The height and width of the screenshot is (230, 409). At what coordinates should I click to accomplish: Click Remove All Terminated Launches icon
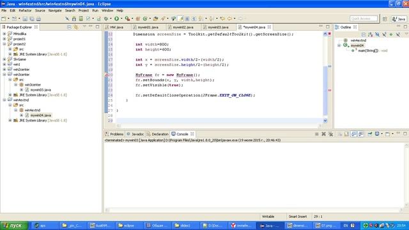330,134
